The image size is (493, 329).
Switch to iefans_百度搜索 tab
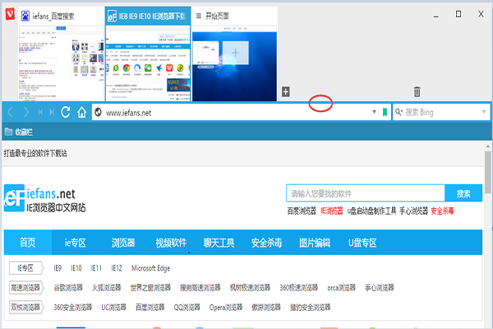pyautogui.click(x=61, y=16)
